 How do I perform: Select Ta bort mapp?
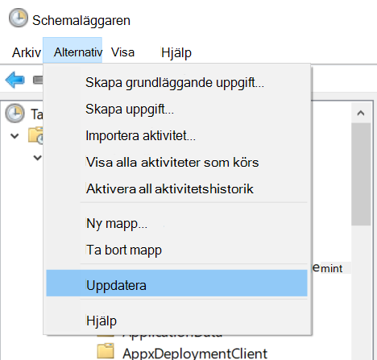177,250
